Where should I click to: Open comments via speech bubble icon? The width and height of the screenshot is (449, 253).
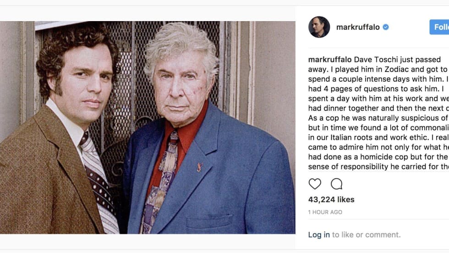click(x=336, y=184)
